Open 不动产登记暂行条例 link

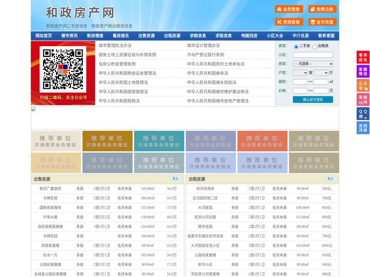[206, 55]
